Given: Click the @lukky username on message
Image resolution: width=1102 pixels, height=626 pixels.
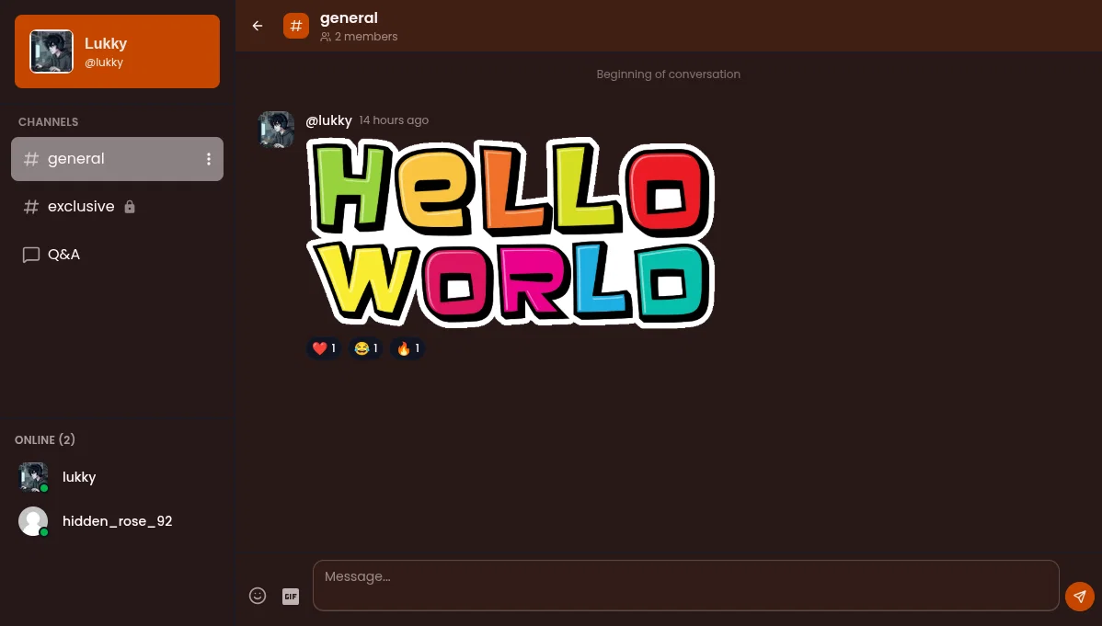Looking at the screenshot, I should click(x=329, y=120).
